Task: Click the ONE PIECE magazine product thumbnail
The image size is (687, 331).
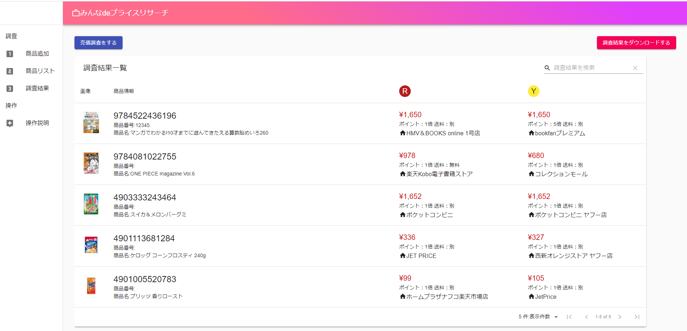Action: [91, 163]
